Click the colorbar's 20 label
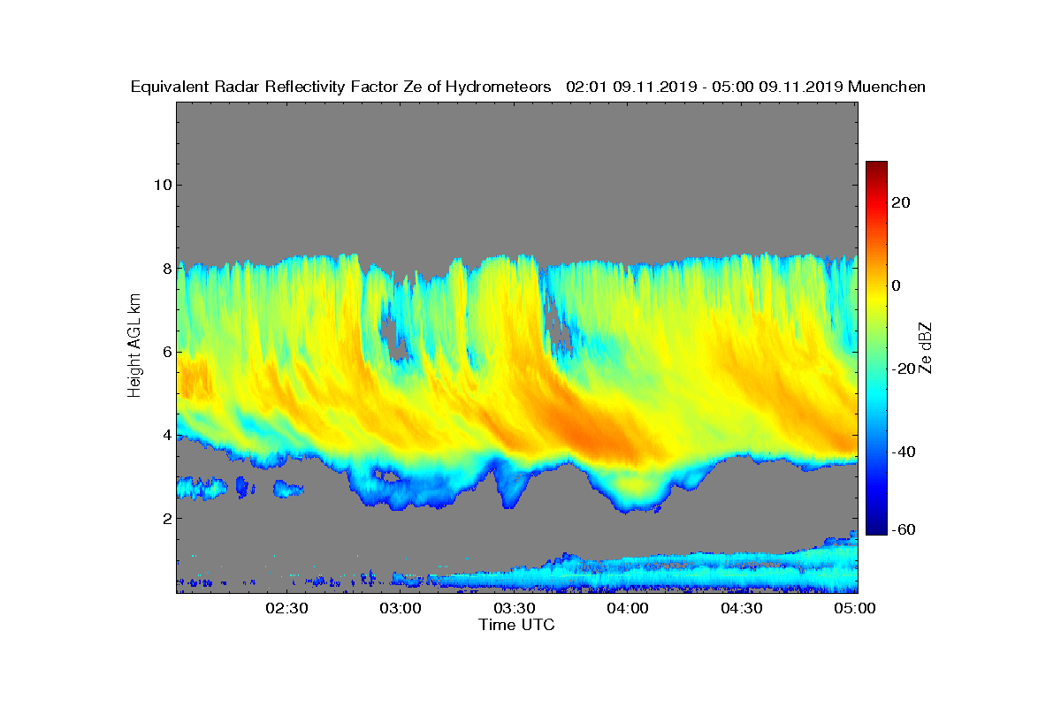Screen dimensions: 1061x707 900,202
